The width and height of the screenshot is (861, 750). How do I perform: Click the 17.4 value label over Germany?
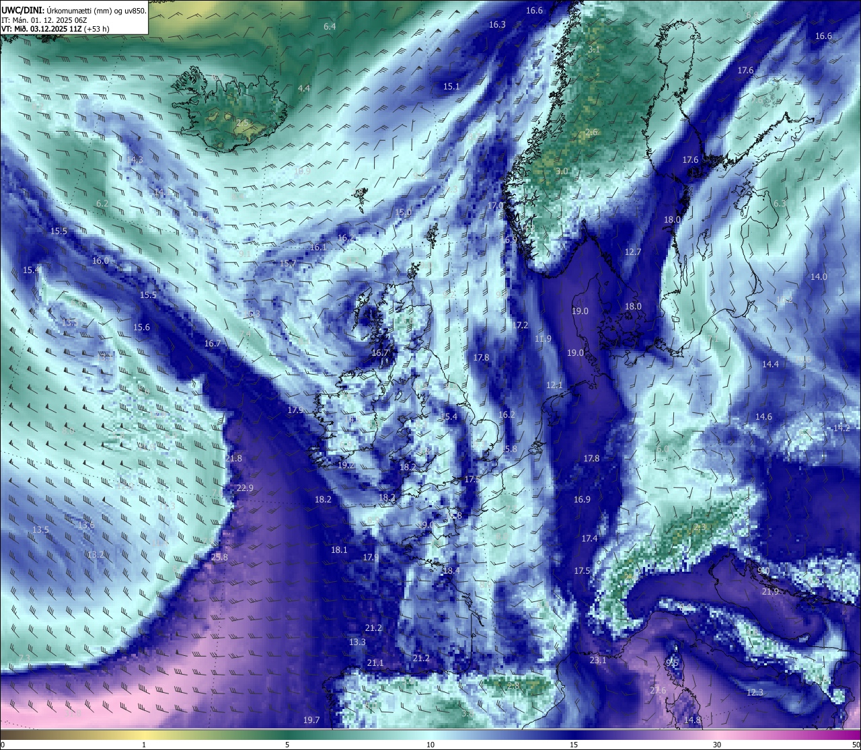click(589, 538)
